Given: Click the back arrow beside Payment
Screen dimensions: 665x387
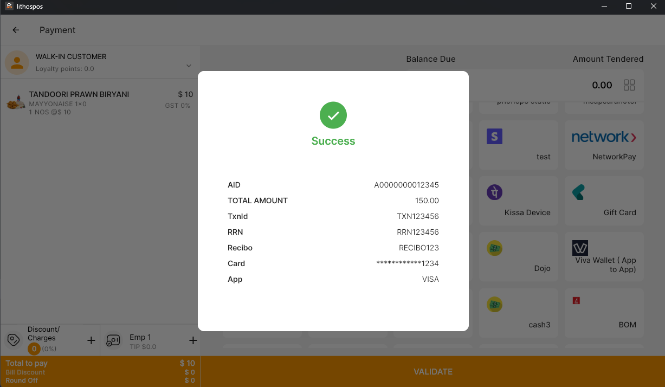Looking at the screenshot, I should (16, 30).
